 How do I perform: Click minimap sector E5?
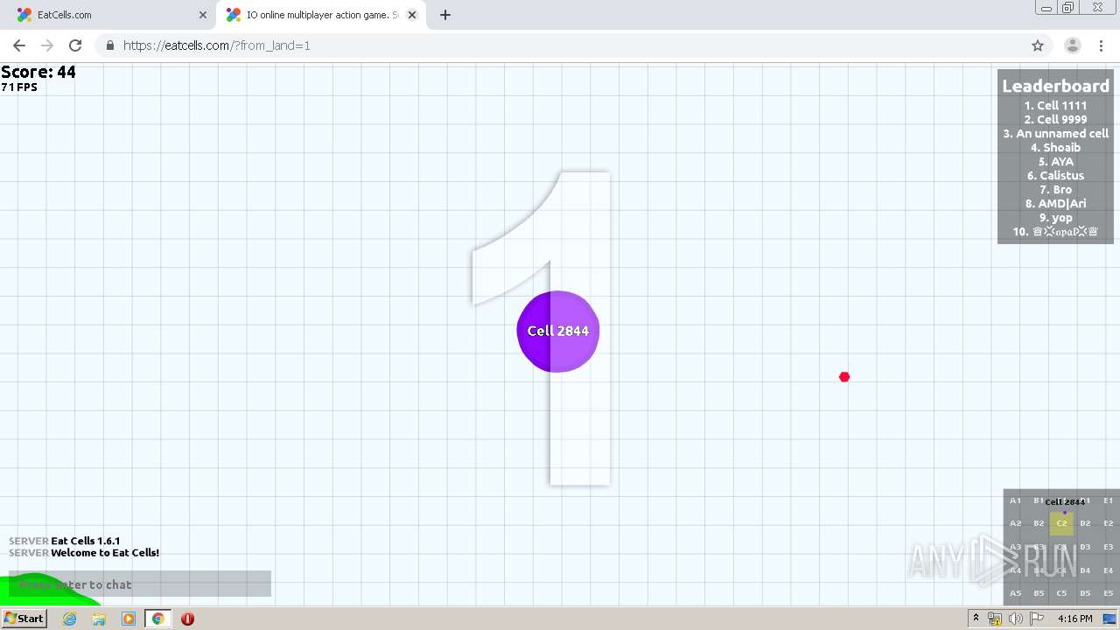tap(1109, 593)
